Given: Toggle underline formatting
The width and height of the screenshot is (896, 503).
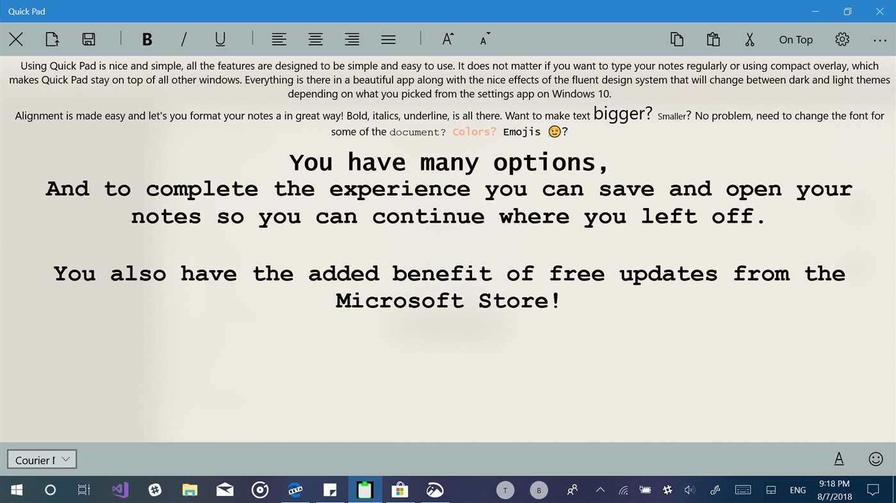Looking at the screenshot, I should click(x=220, y=40).
